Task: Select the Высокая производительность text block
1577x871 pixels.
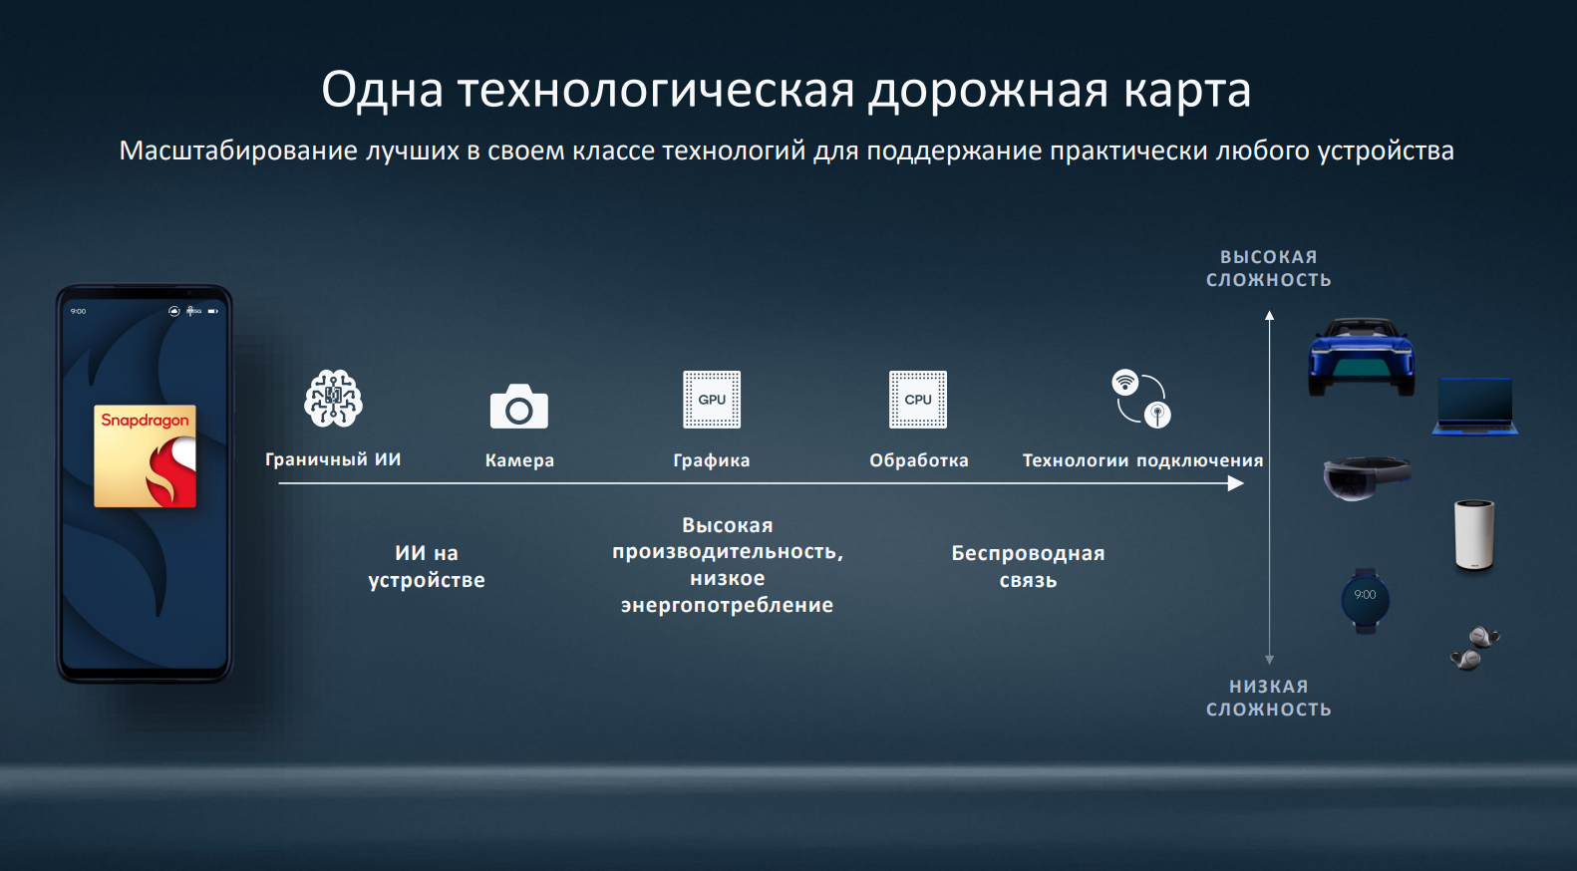Action: (728, 565)
